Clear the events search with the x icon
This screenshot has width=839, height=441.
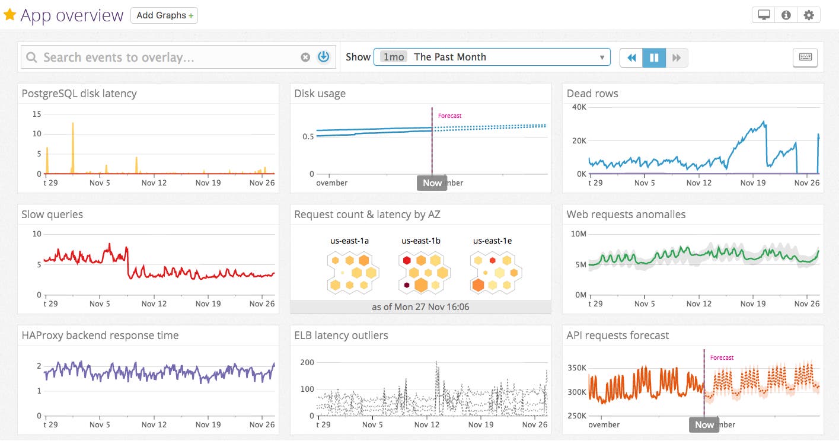tap(305, 57)
